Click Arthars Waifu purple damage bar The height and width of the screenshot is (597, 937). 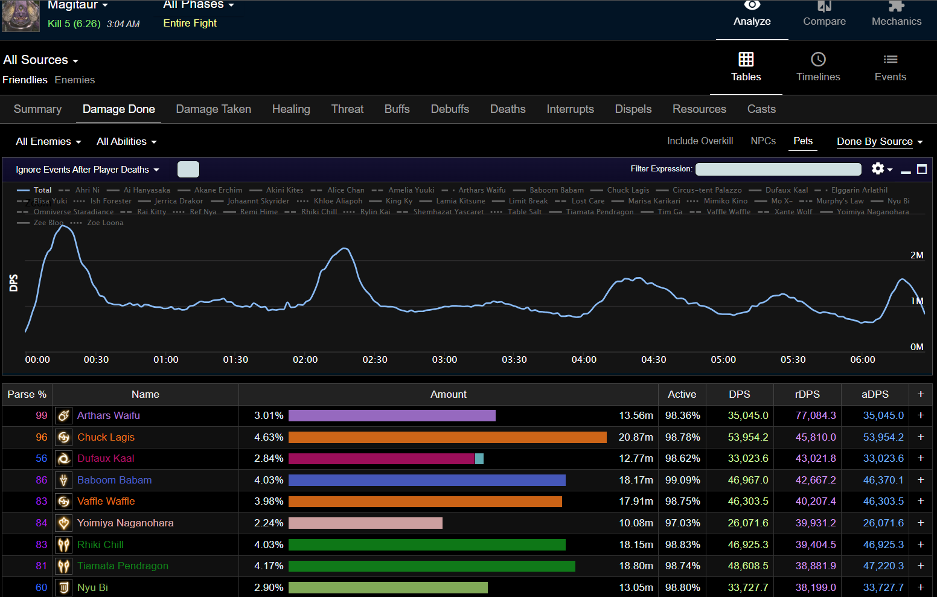[392, 415]
